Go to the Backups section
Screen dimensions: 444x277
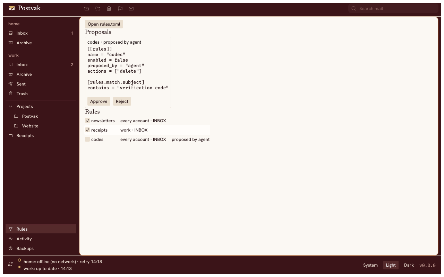point(41,249)
